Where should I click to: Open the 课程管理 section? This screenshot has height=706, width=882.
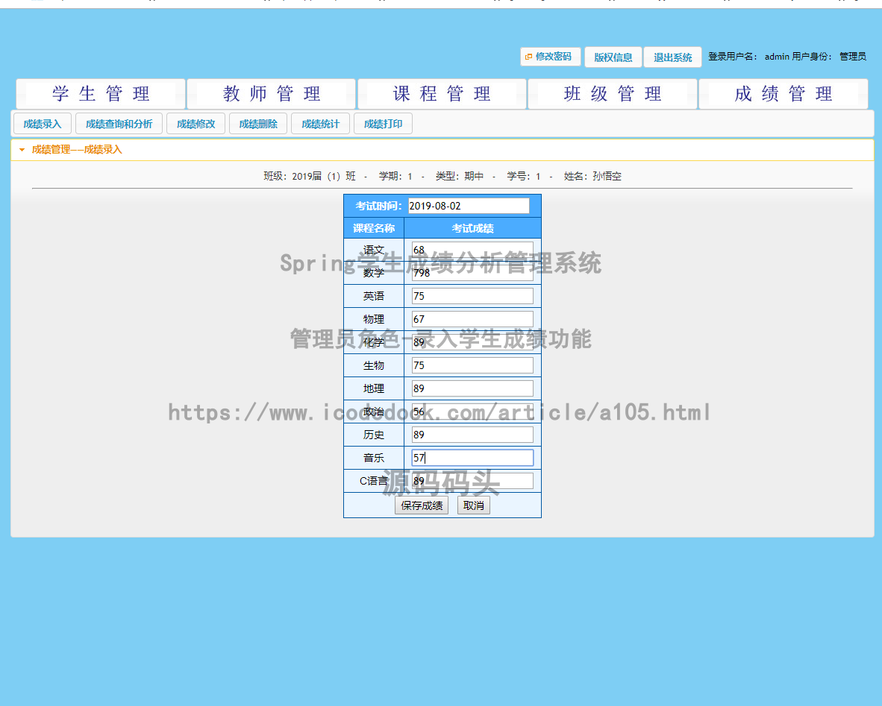[441, 94]
